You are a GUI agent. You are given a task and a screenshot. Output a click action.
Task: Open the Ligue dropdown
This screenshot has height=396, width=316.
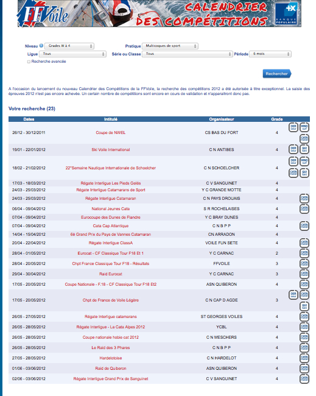coord(72,54)
